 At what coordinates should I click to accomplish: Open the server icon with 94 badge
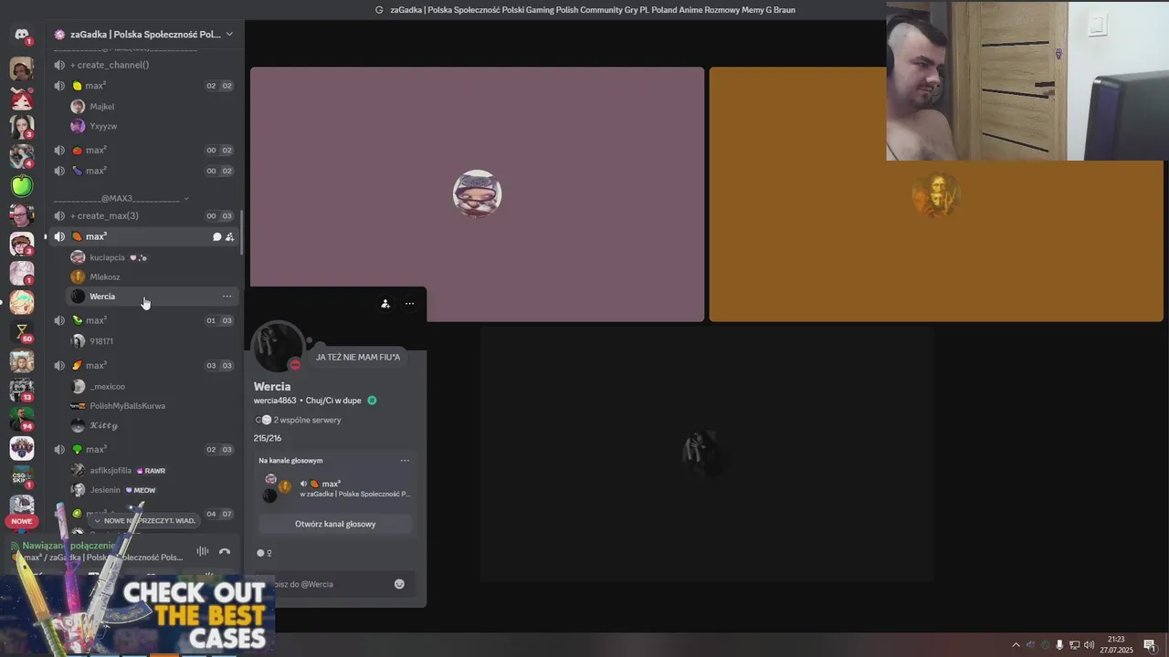[x=22, y=419]
